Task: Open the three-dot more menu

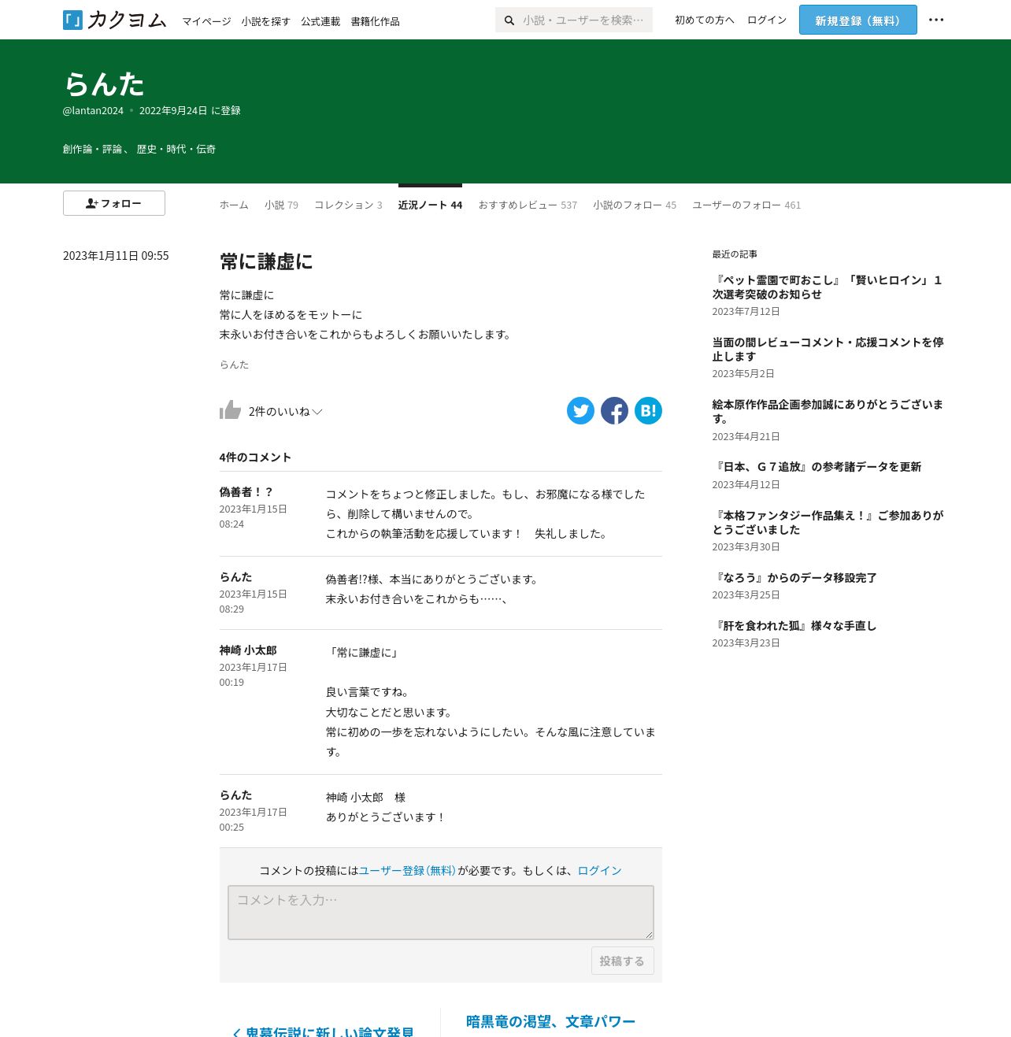Action: pyautogui.click(x=936, y=20)
